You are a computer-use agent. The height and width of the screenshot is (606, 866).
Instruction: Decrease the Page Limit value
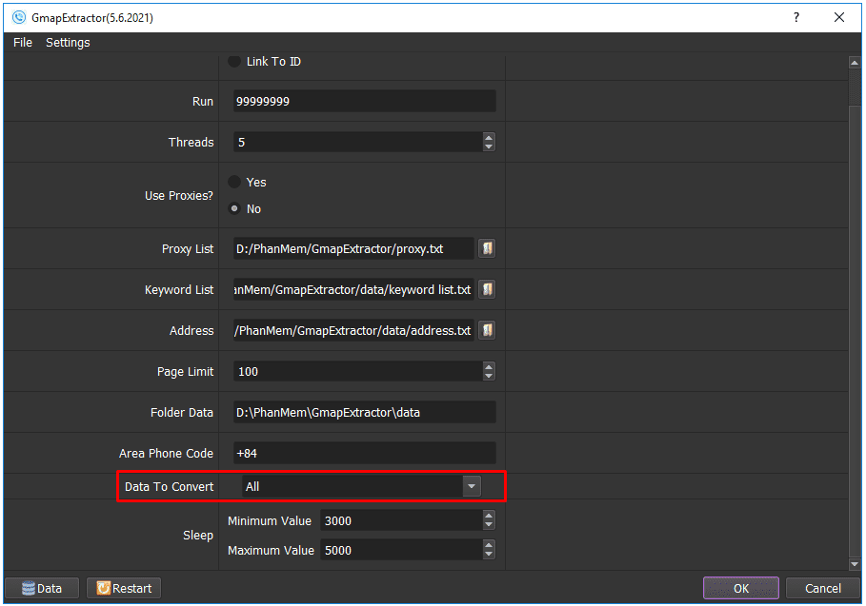point(488,376)
